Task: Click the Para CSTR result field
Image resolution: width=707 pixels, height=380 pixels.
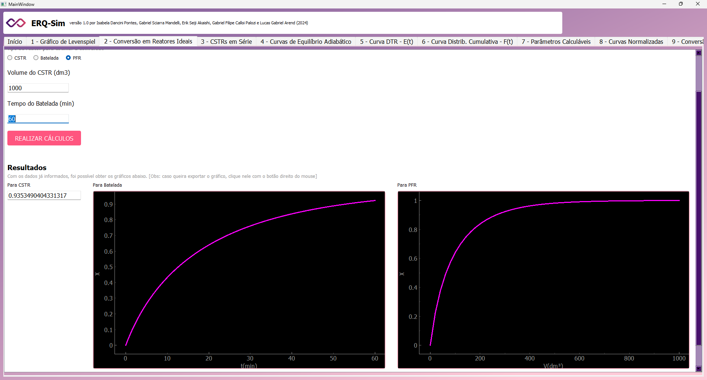Action: [44, 196]
